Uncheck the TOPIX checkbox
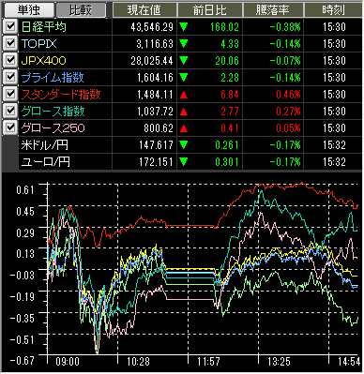This screenshot has width=364, height=374. [x=10, y=44]
